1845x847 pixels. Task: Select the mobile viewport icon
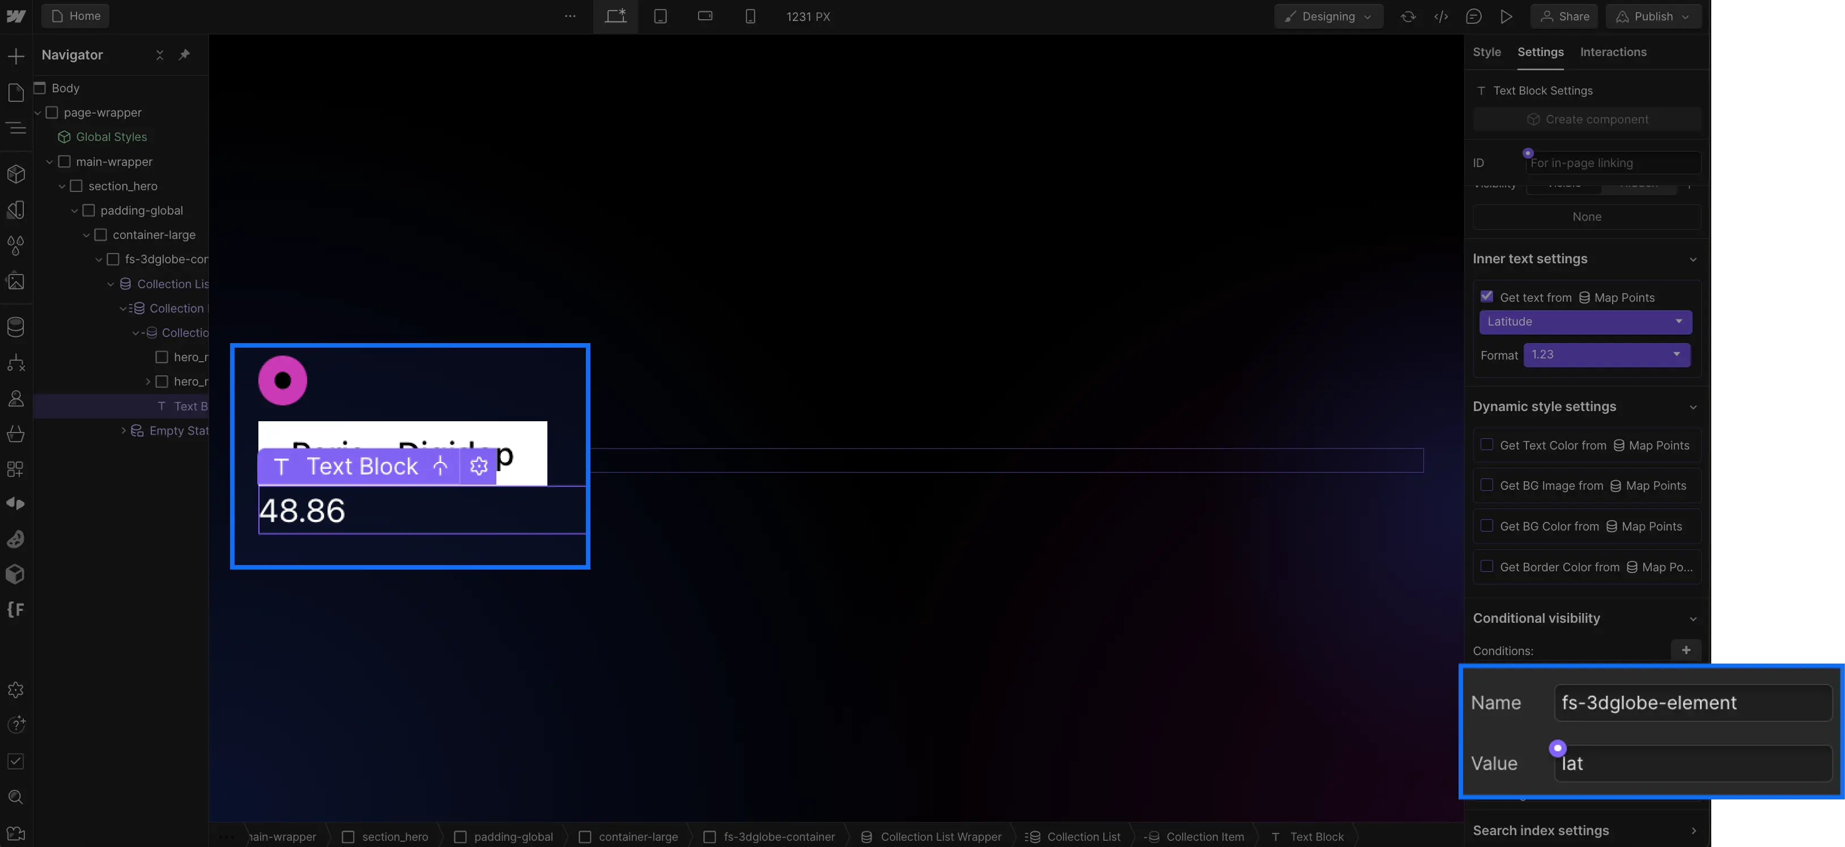[750, 16]
